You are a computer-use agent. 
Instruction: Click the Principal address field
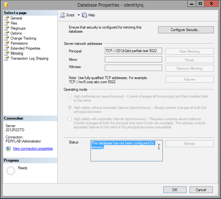click(133, 51)
